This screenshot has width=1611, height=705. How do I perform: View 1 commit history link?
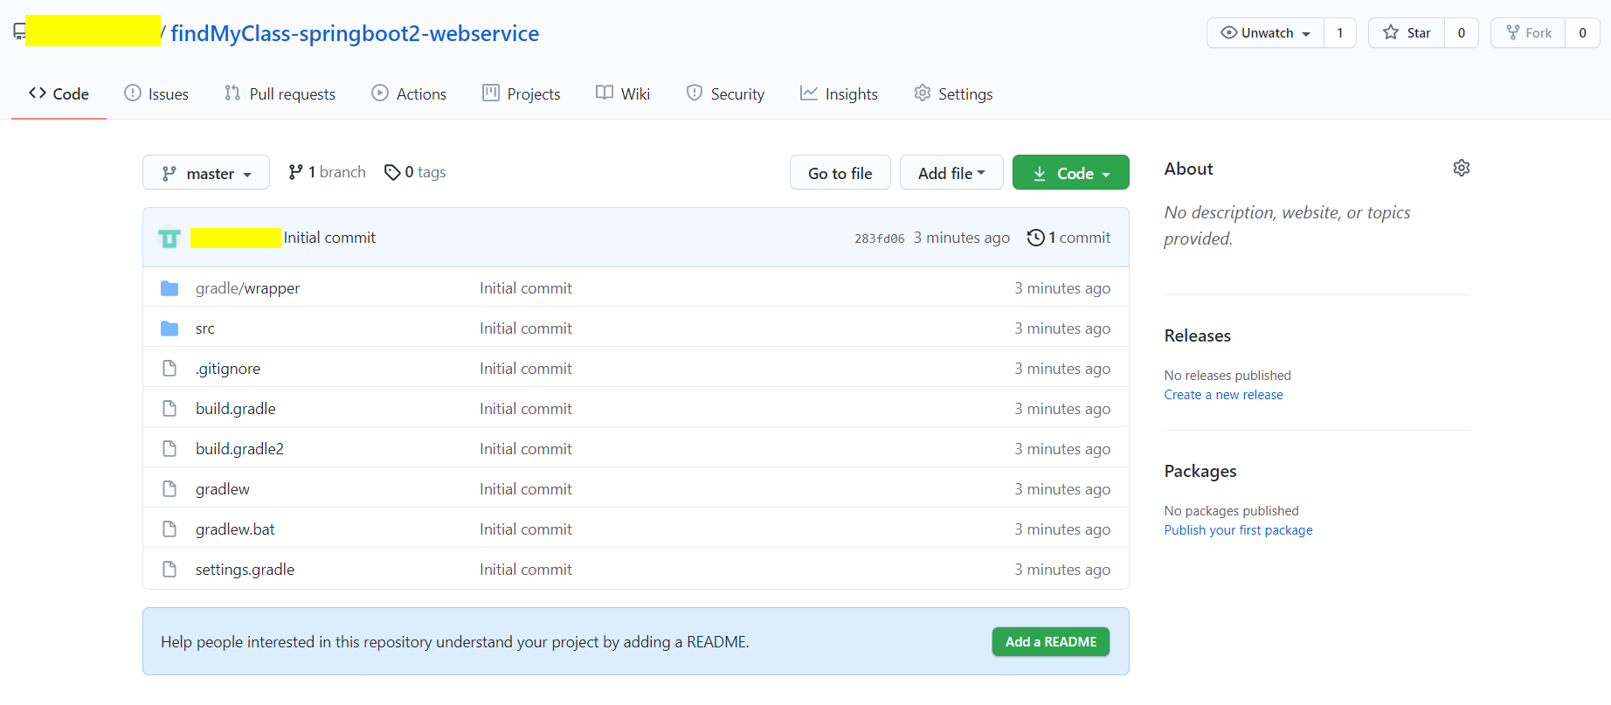point(1069,238)
